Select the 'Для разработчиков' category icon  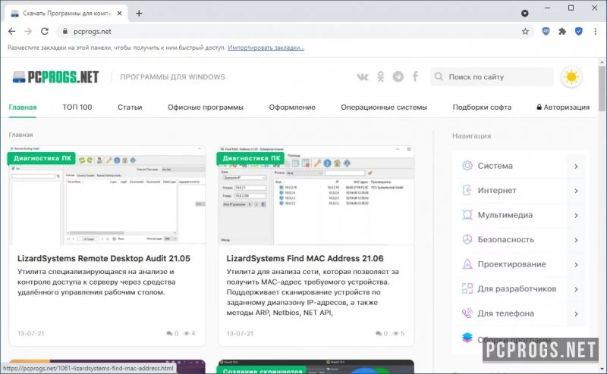coord(467,288)
